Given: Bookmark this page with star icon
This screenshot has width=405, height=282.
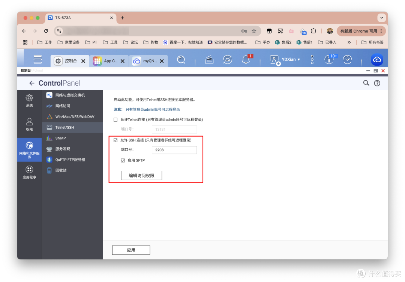Looking at the screenshot, I should [x=254, y=31].
